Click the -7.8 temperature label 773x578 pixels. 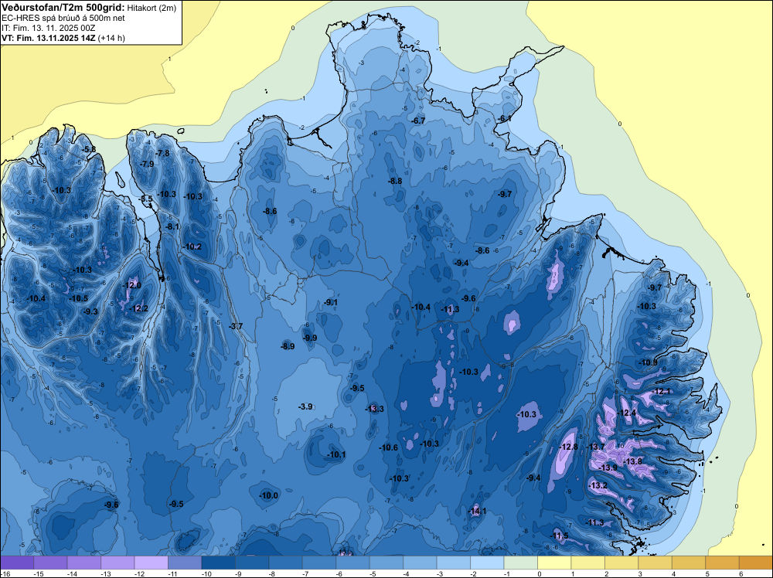(162, 154)
